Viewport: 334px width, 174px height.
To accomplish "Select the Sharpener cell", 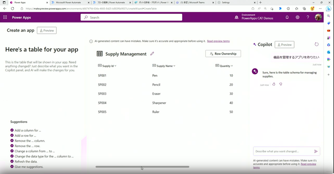I will click(159, 103).
